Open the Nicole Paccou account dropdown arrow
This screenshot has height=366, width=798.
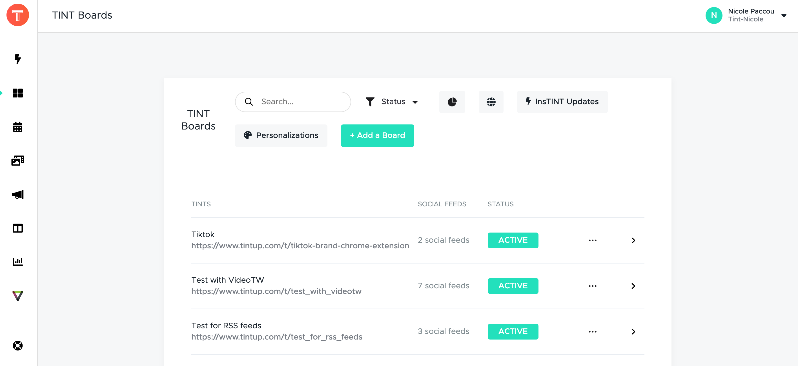tap(784, 15)
